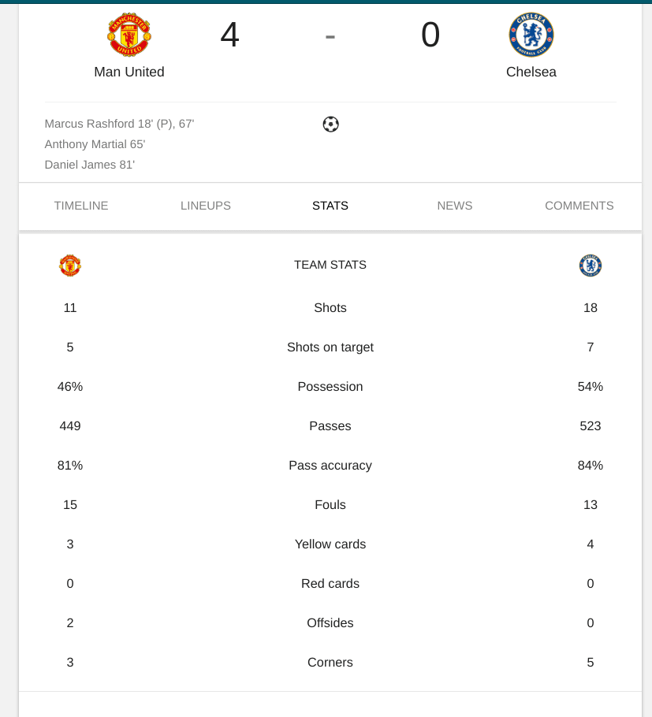
Task: Click Daniel James's goal entry
Action: point(90,165)
